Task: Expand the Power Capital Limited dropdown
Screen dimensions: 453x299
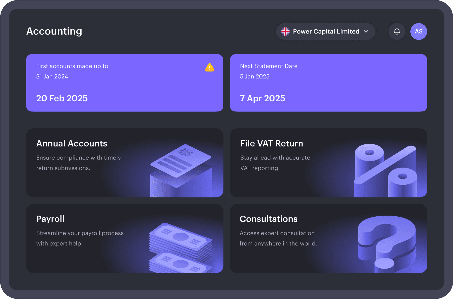Action: coord(326,31)
